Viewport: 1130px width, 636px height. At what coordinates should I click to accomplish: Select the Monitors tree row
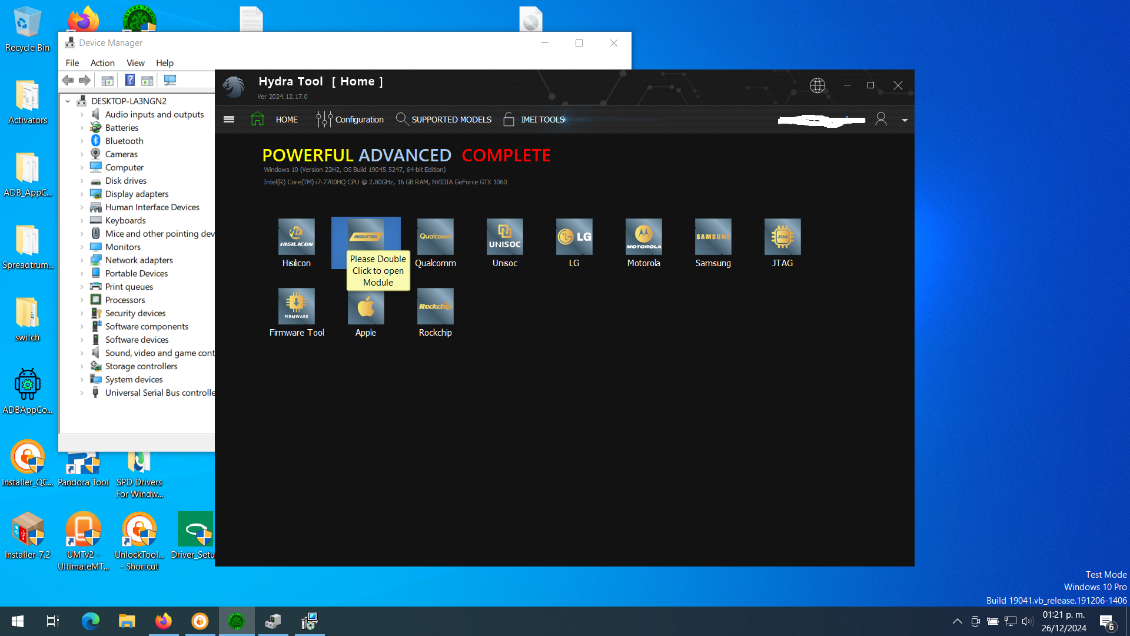point(123,247)
